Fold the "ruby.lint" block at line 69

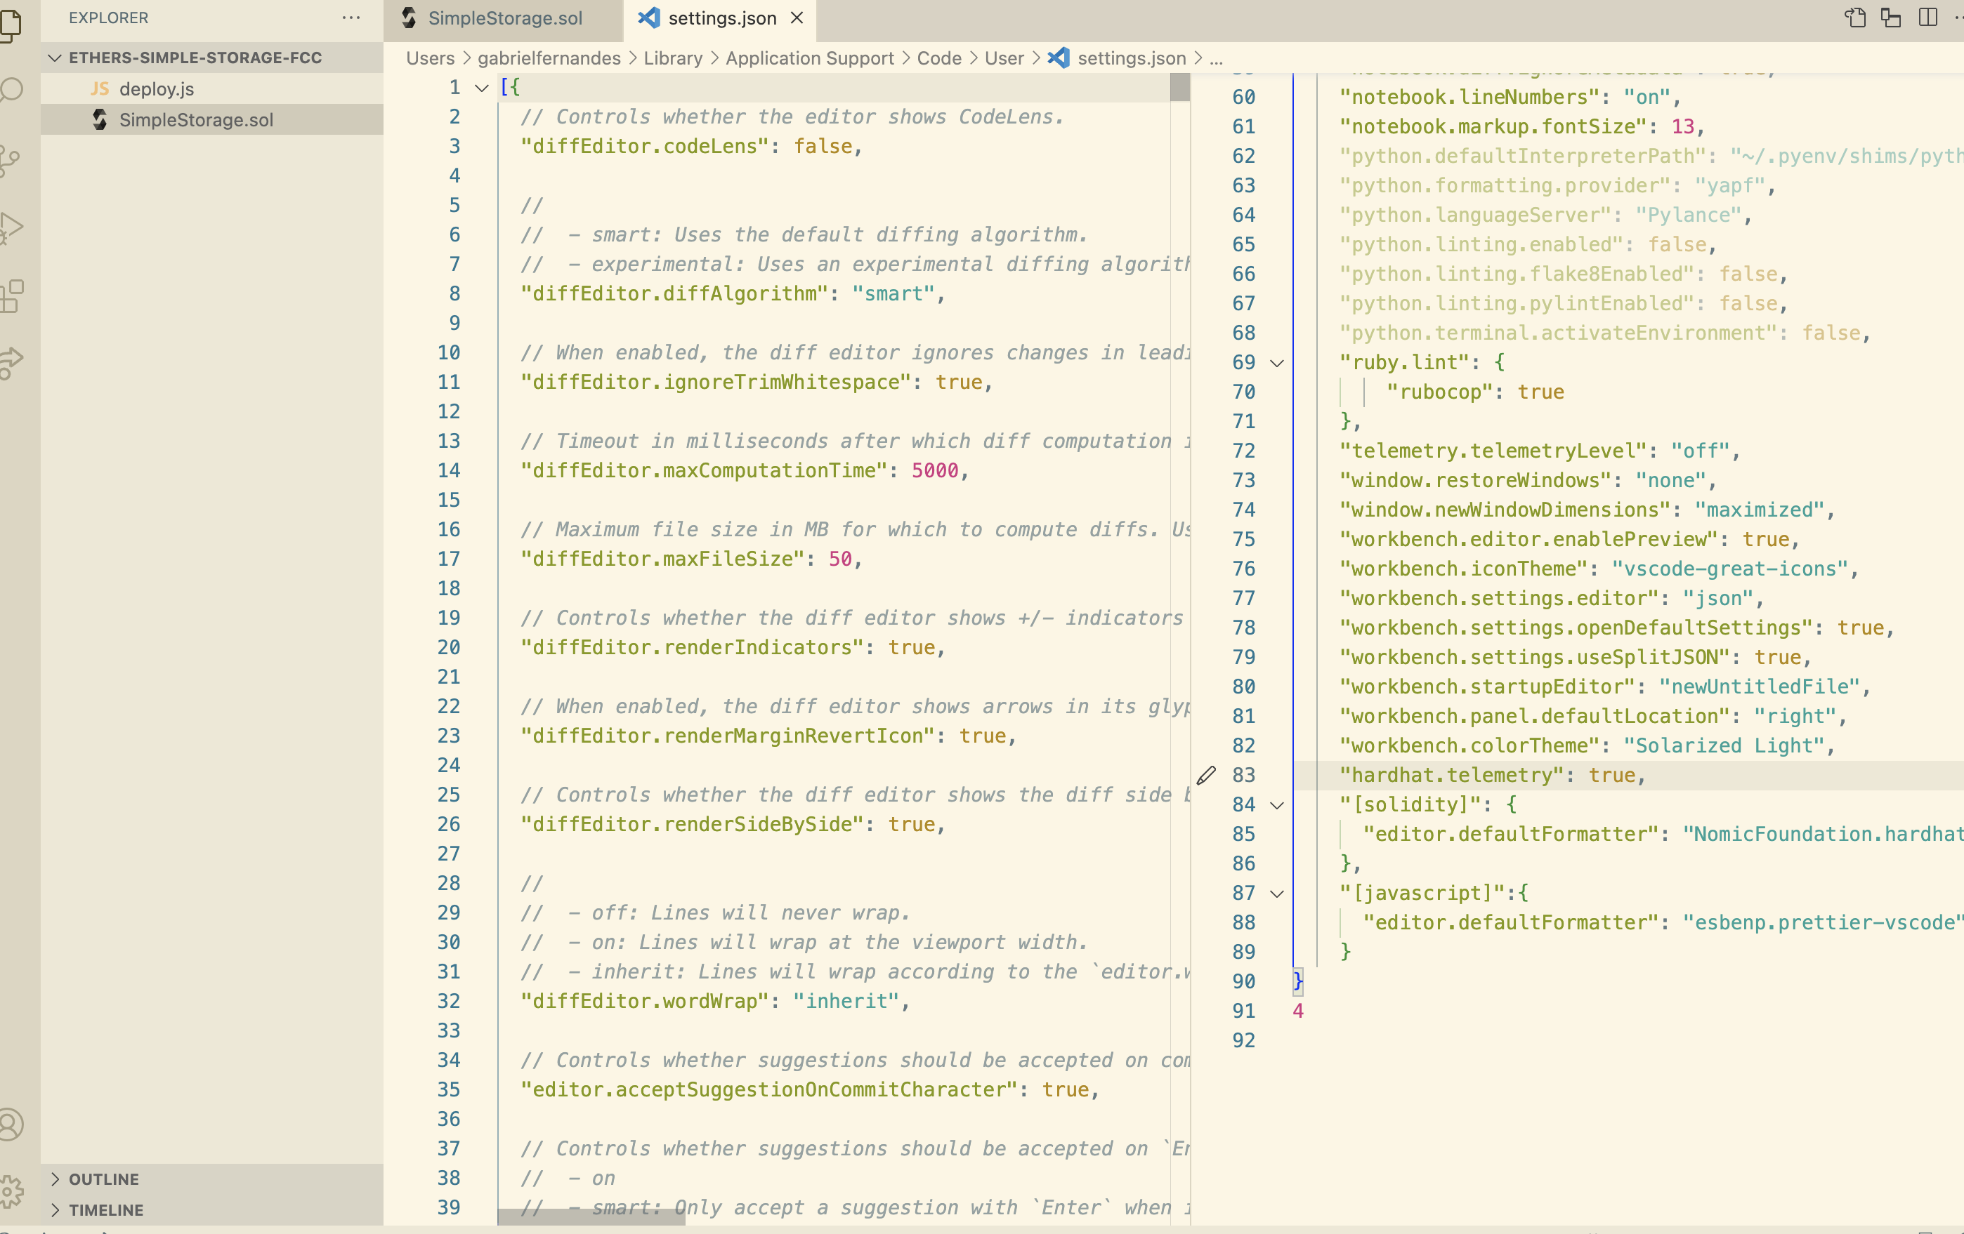pyautogui.click(x=1277, y=363)
